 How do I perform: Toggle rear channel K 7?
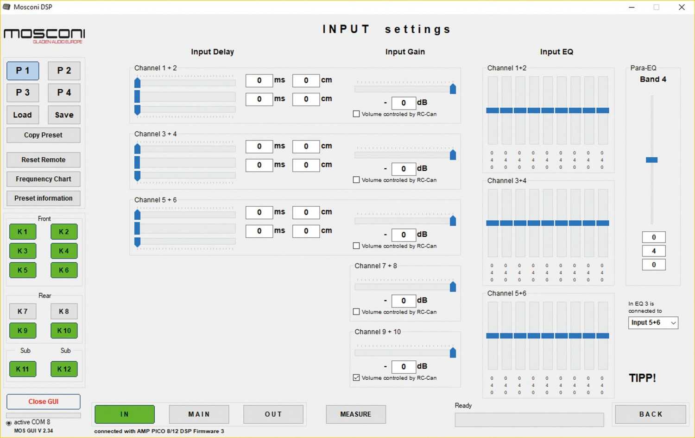point(23,311)
